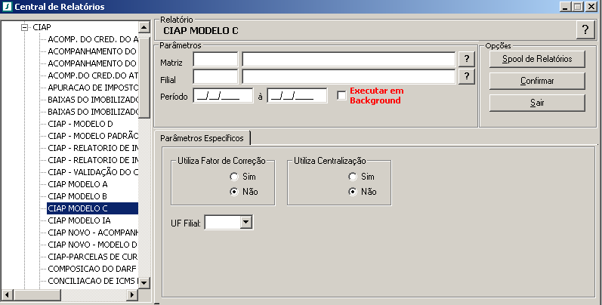The height and width of the screenshot is (305, 602).
Task: Select CIAP NOVO - MODELO D report
Action: coord(92,245)
